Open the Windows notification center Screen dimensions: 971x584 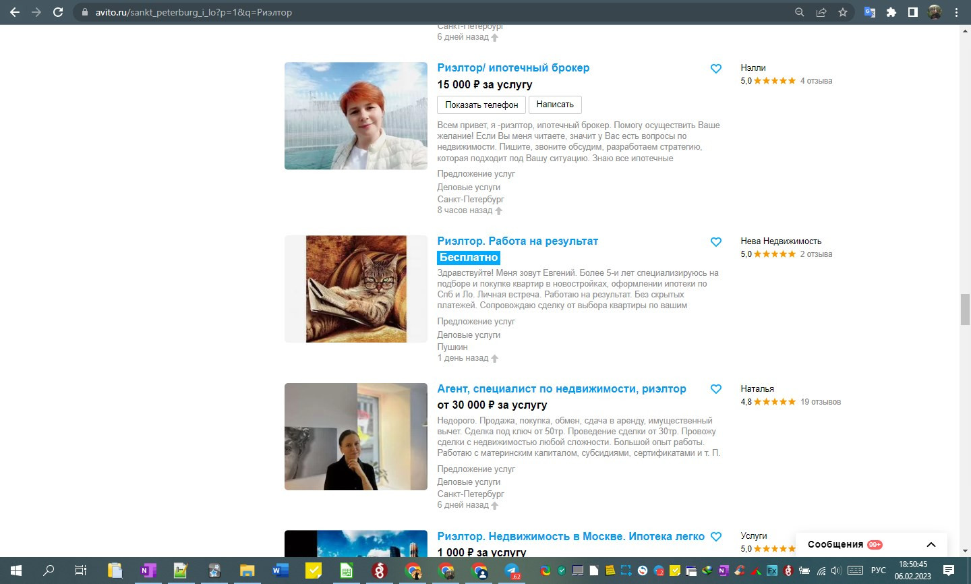[949, 571]
